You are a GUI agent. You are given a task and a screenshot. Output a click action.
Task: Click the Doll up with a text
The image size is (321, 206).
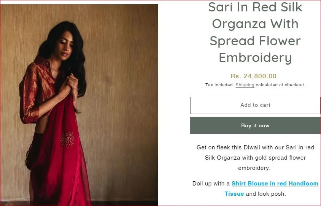click(x=211, y=184)
